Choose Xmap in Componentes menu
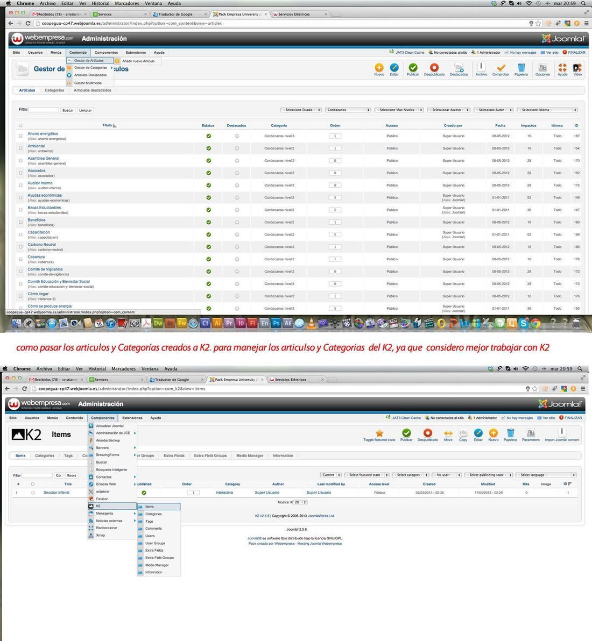This screenshot has width=592, height=641. click(100, 535)
